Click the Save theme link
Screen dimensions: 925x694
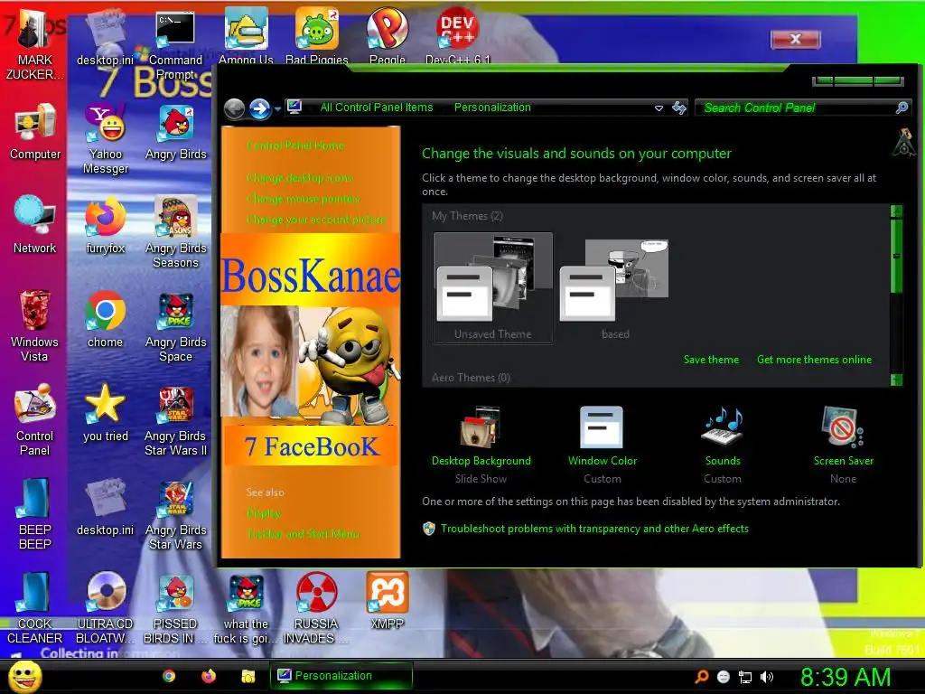coord(711,360)
